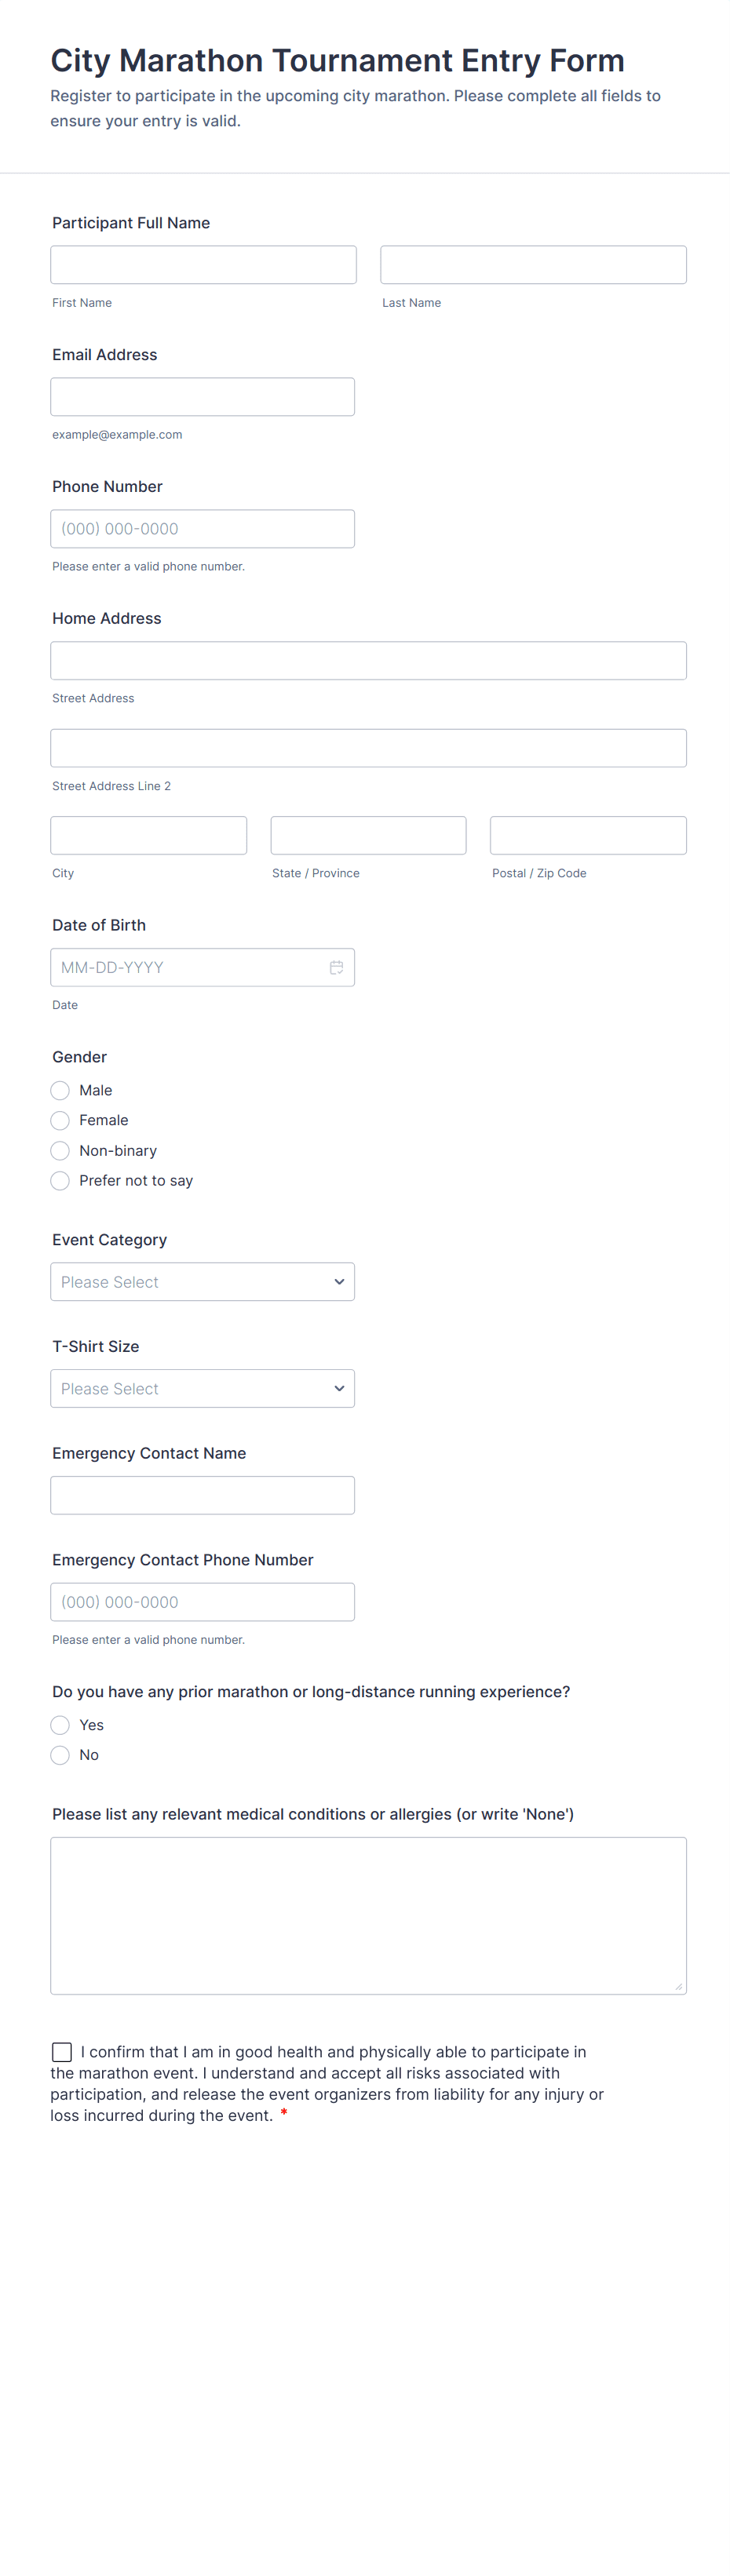The image size is (730, 2576).
Task: Click the First Name input field
Action: pyautogui.click(x=203, y=265)
